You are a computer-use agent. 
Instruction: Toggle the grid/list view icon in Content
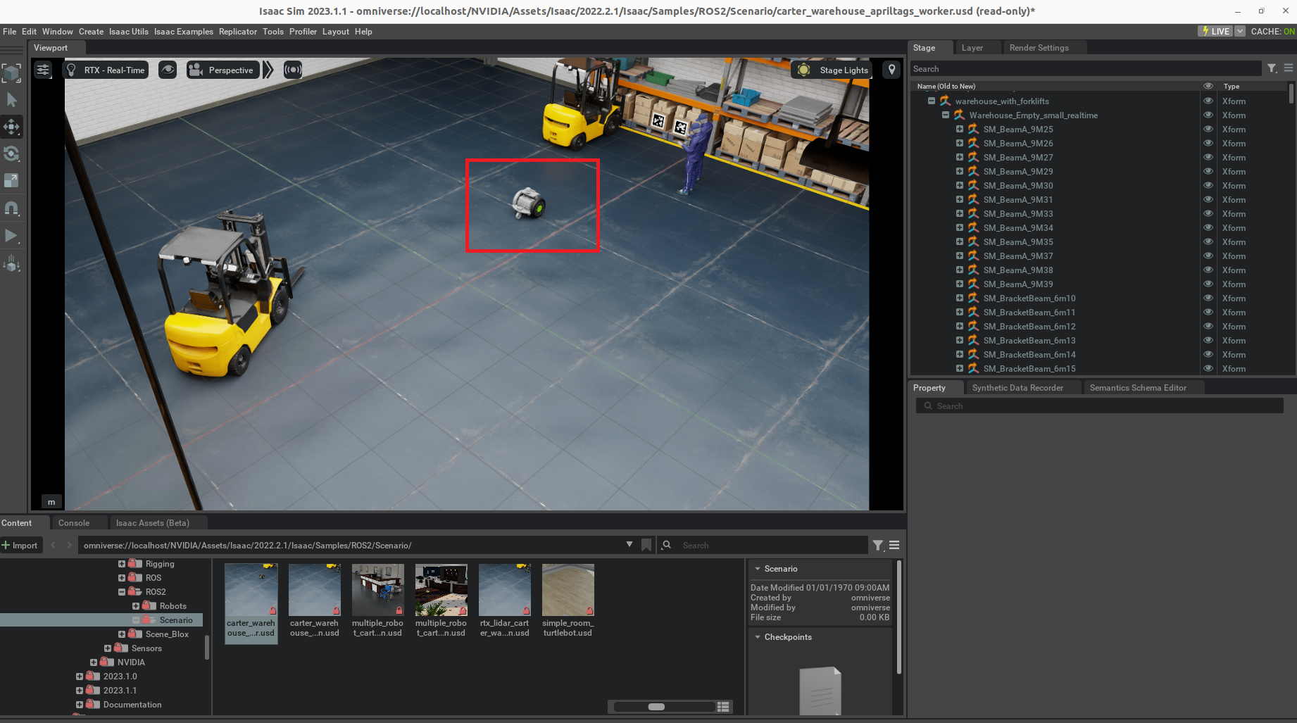pyautogui.click(x=723, y=707)
